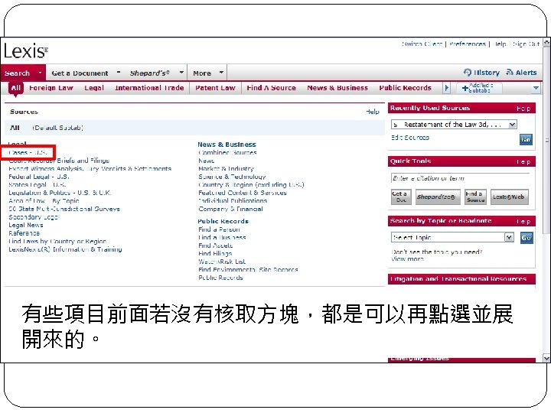Open 50 State Multi-Jurisdictional Surveys link
The image size is (551, 413).
click(64, 209)
